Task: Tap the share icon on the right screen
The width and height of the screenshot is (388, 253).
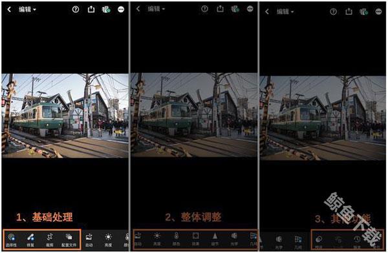Action: point(349,12)
